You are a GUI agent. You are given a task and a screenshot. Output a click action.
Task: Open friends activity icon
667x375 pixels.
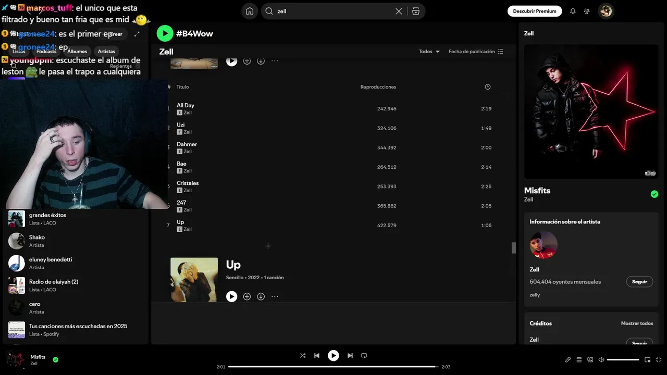[587, 11]
